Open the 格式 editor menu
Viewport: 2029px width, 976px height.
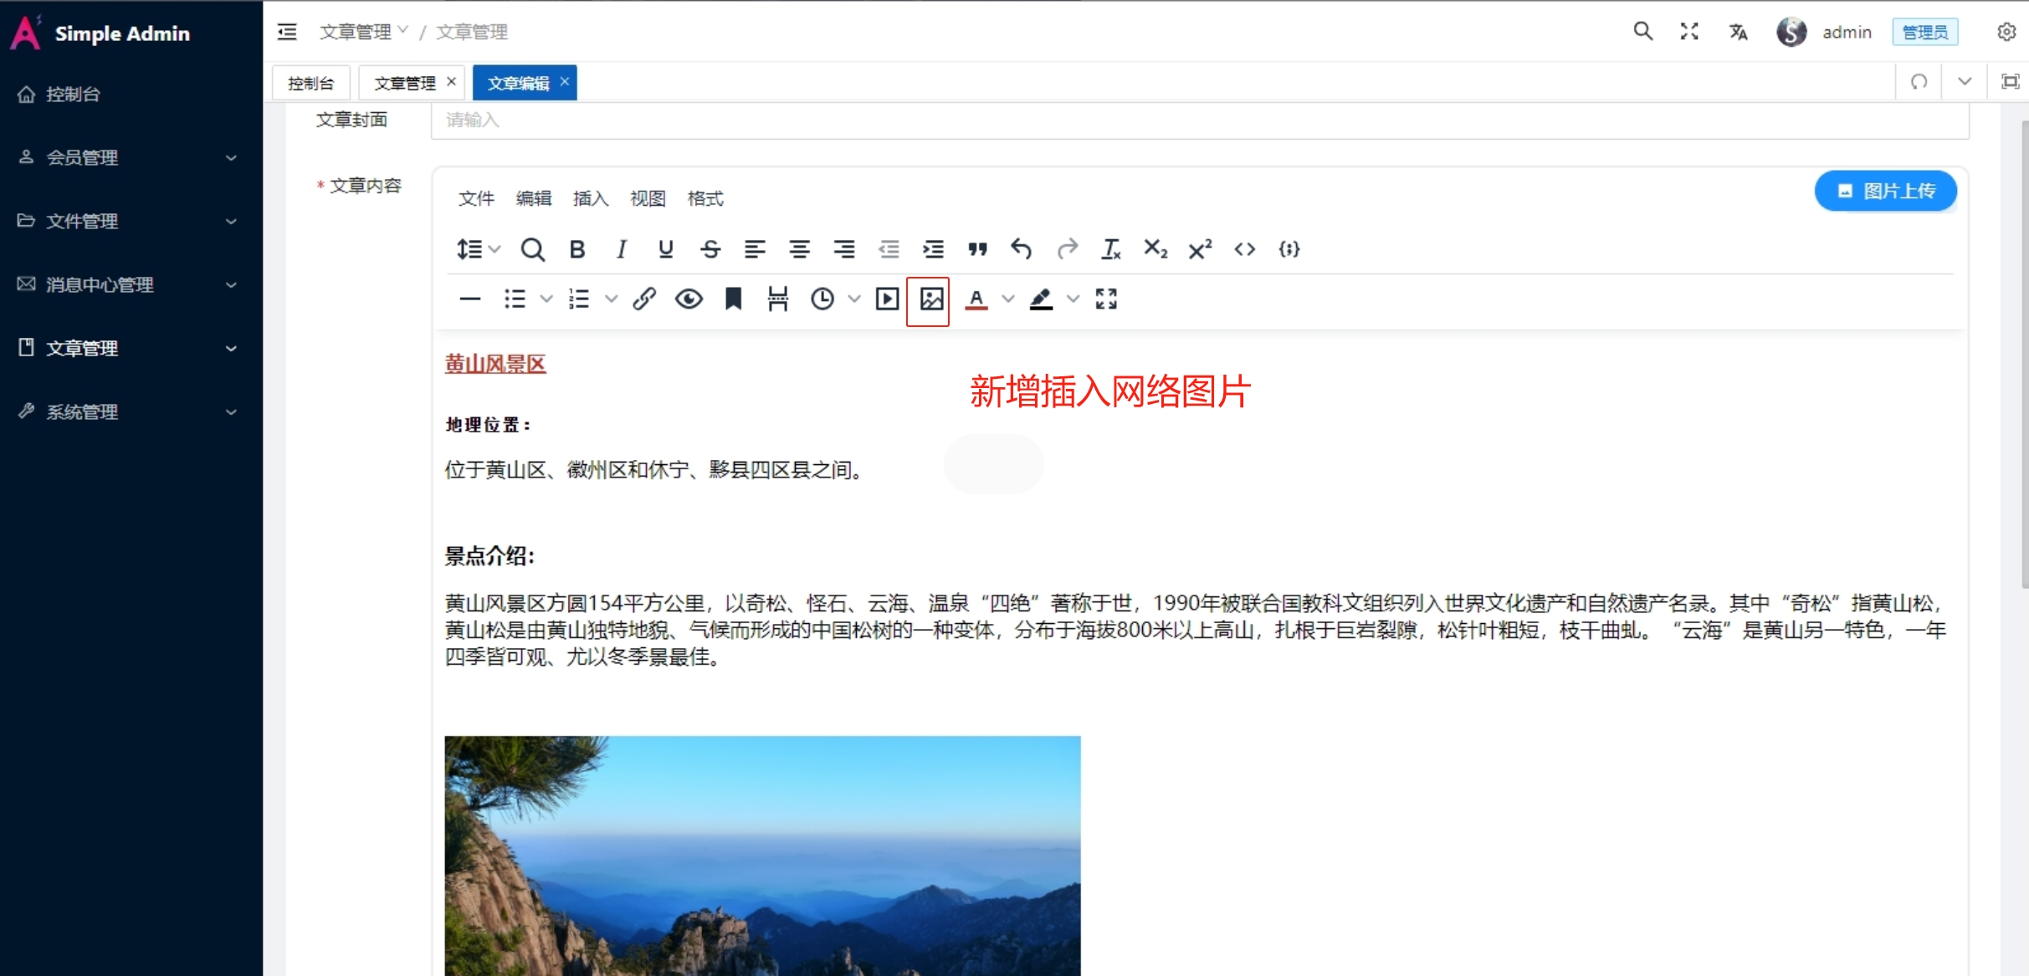[705, 198]
